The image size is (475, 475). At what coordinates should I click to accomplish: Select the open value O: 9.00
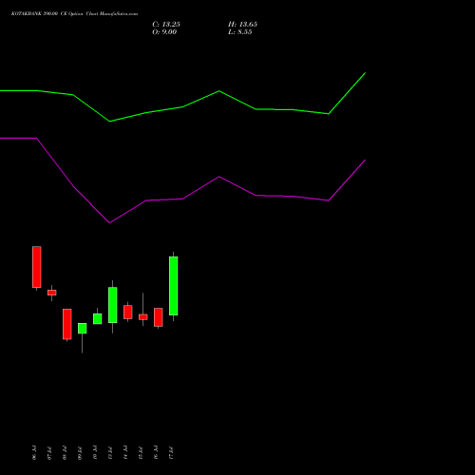click(164, 32)
